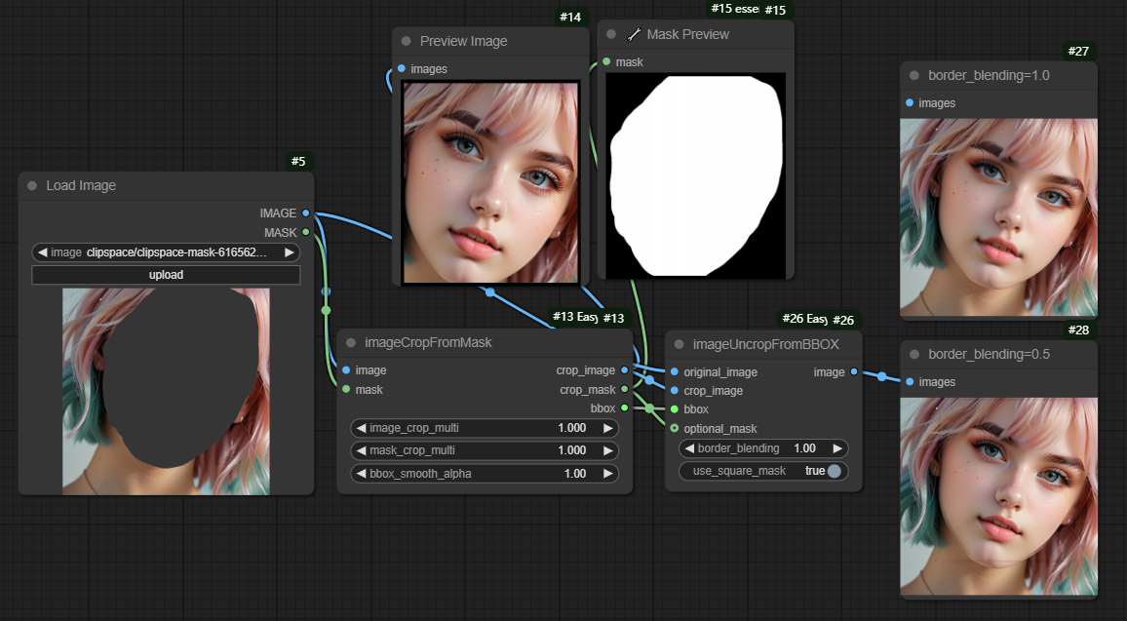This screenshot has height=621, width=1127.
Task: Decrease border_blending with left arrow
Action: [x=689, y=448]
